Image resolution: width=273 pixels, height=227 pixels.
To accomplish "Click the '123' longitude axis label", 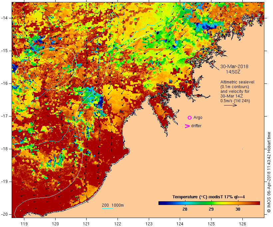I will click(149, 224).
